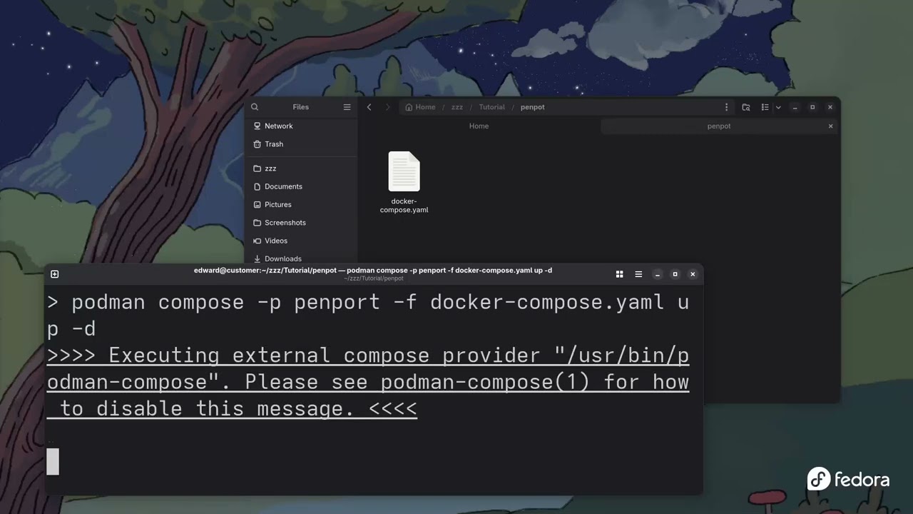The width and height of the screenshot is (913, 514).
Task: Open search in the Files window
Action: pyautogui.click(x=255, y=107)
